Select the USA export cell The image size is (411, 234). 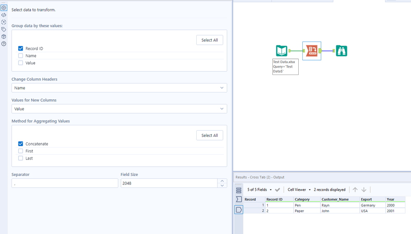(373, 211)
